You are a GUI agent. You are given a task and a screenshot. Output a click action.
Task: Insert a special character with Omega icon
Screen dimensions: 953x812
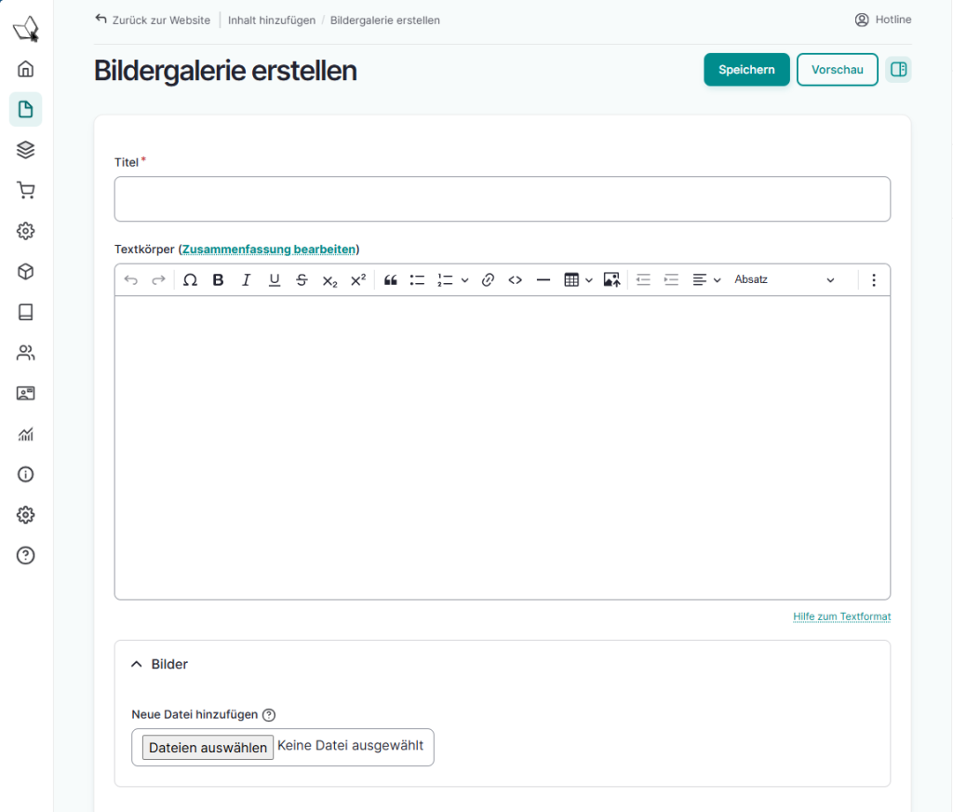(x=190, y=280)
